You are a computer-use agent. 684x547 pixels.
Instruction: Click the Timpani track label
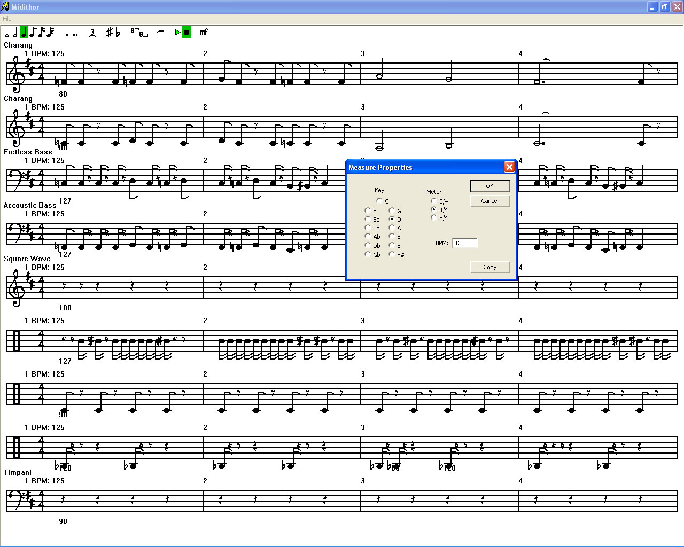click(18, 472)
